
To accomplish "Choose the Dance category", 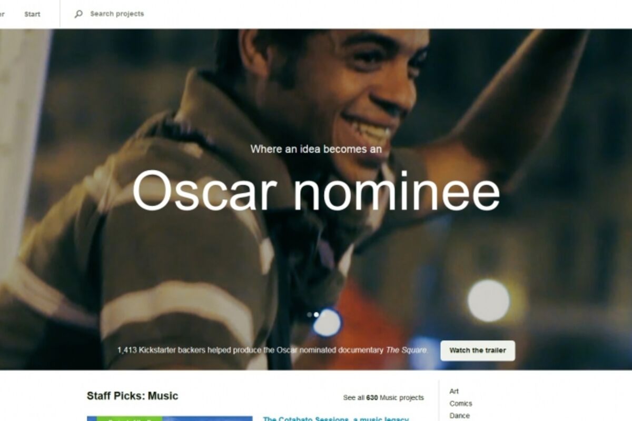I will 459,416.
